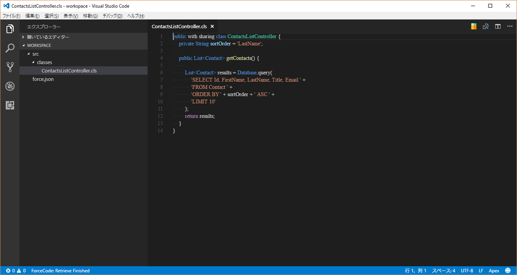Open the デバッグ(D) menu
Viewport: 517px width, 275px height.
coord(112,16)
